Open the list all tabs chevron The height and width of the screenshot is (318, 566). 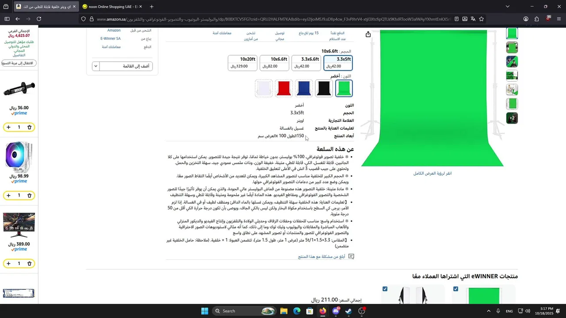pos(508,7)
